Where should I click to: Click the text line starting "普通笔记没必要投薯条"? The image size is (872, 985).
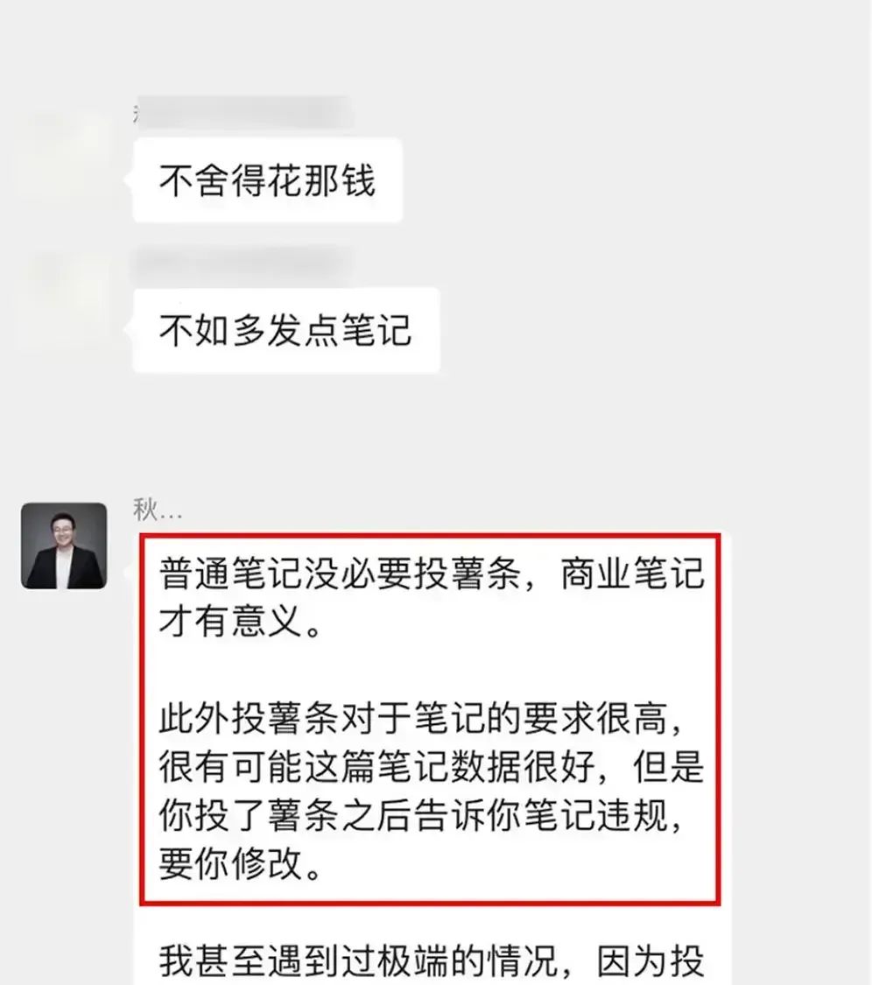(x=432, y=573)
